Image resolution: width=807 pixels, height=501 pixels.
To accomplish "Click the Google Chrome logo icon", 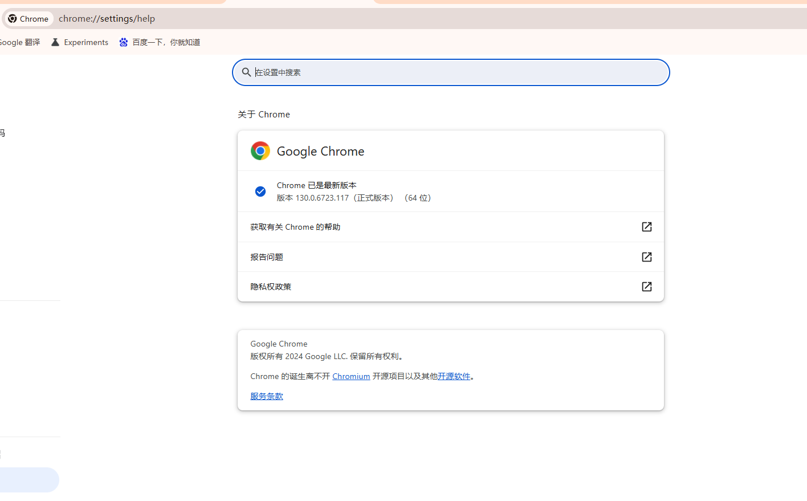I will [260, 151].
